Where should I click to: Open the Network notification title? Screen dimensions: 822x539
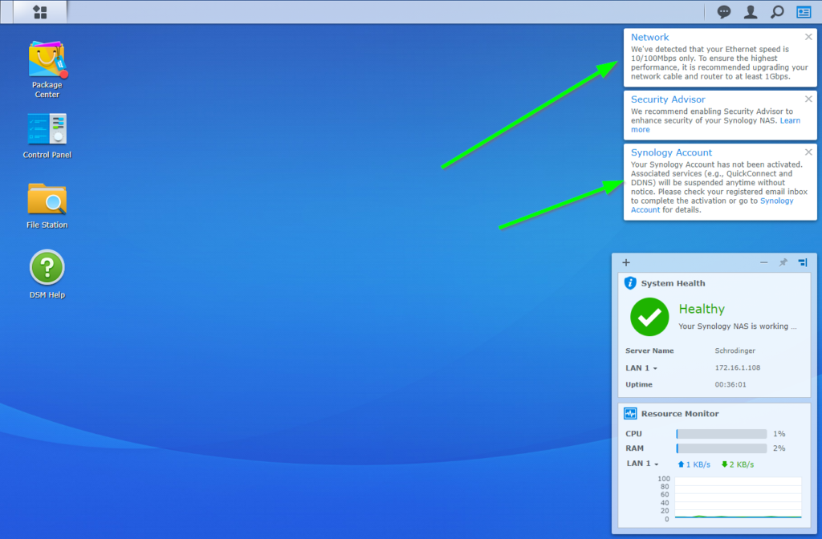click(649, 37)
